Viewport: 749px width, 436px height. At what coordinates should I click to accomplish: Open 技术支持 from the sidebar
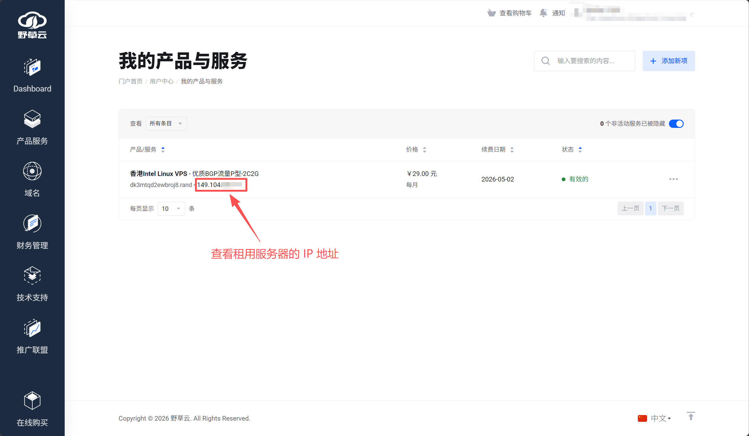pyautogui.click(x=32, y=284)
